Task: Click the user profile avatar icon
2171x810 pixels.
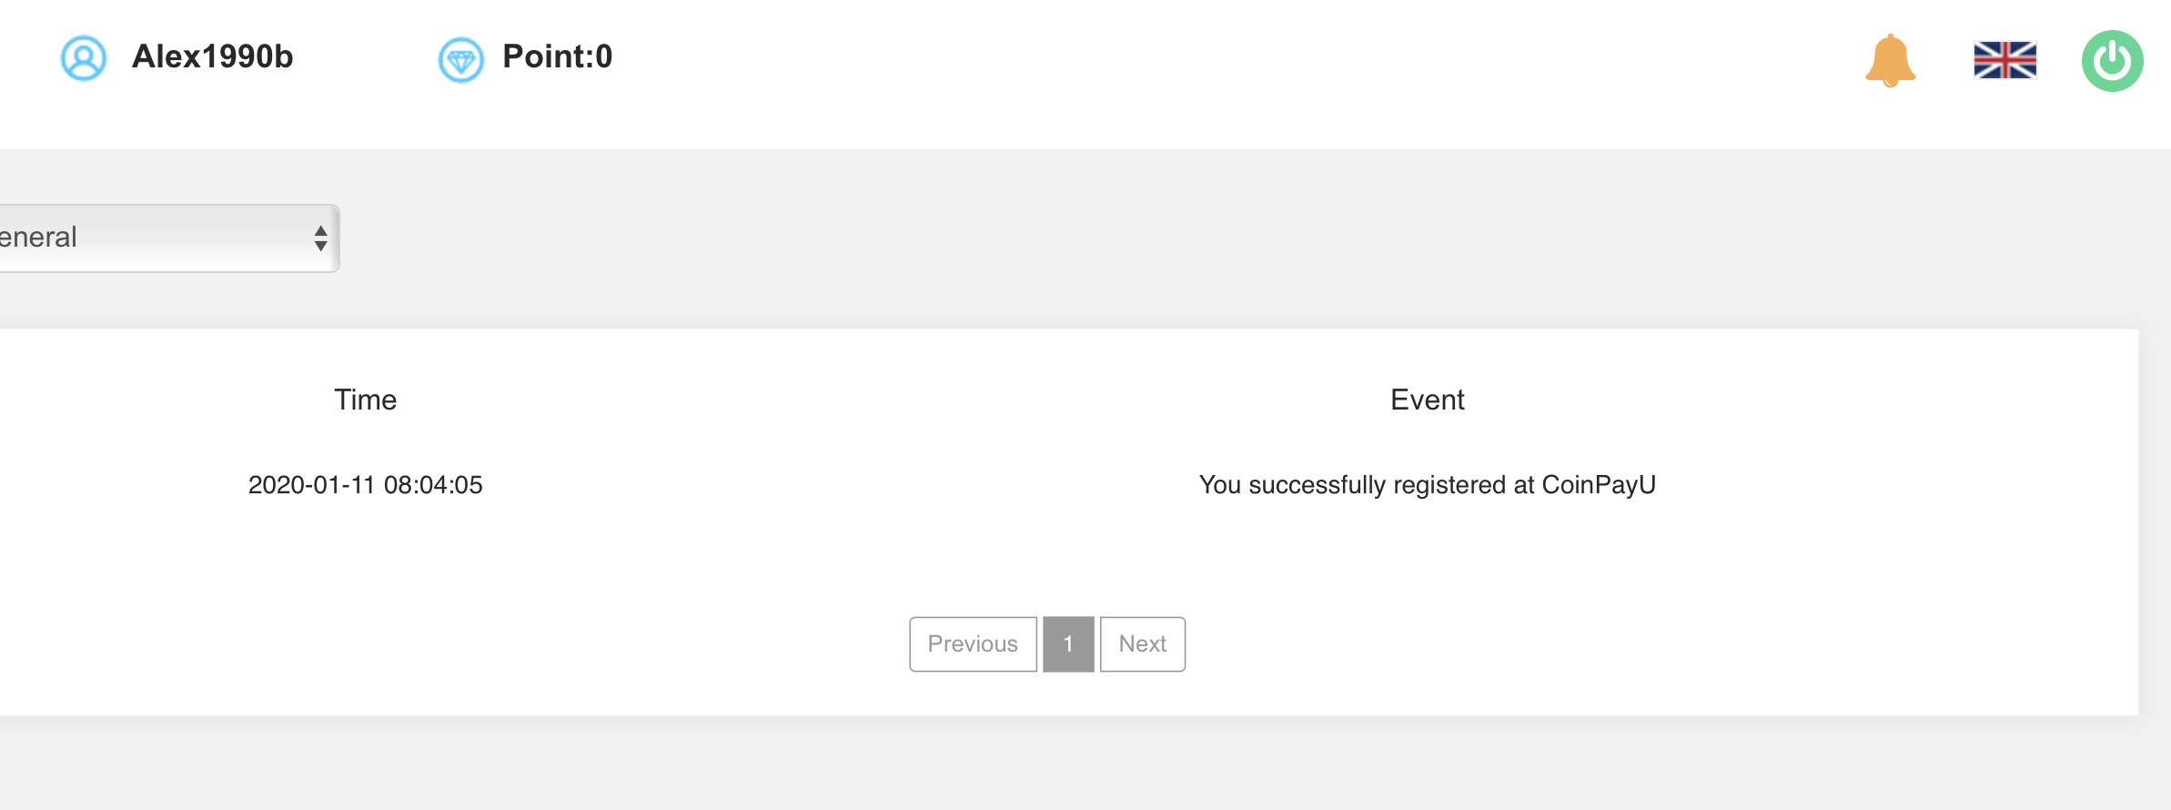Action: coord(84,58)
